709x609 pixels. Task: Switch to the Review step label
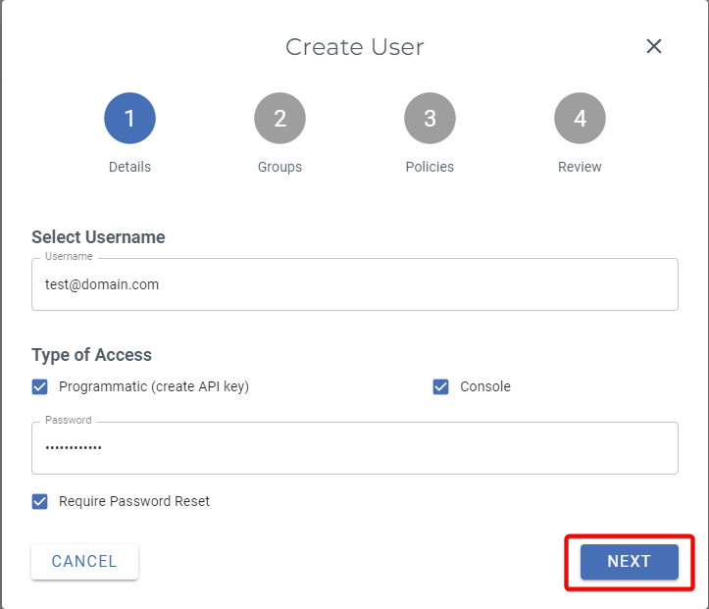(580, 167)
